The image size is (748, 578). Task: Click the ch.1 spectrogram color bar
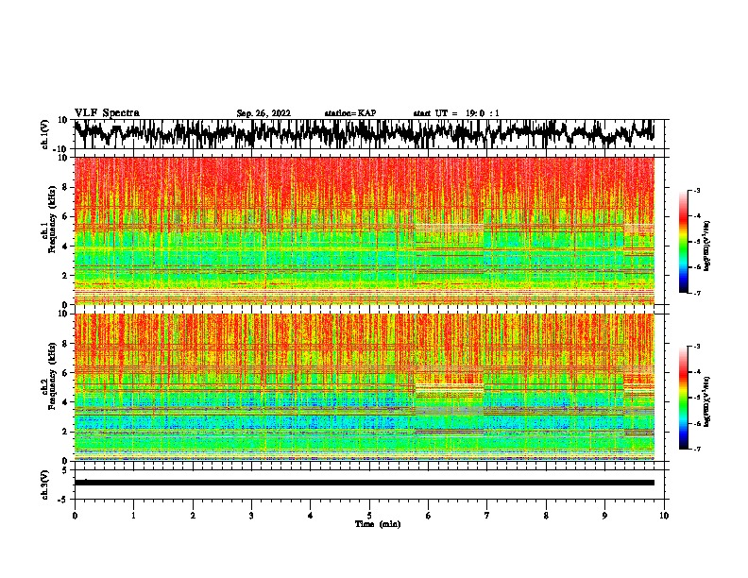coord(683,241)
